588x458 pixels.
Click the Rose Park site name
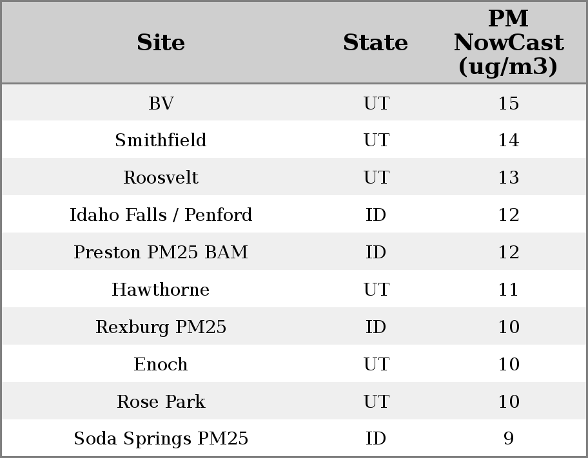(161, 402)
